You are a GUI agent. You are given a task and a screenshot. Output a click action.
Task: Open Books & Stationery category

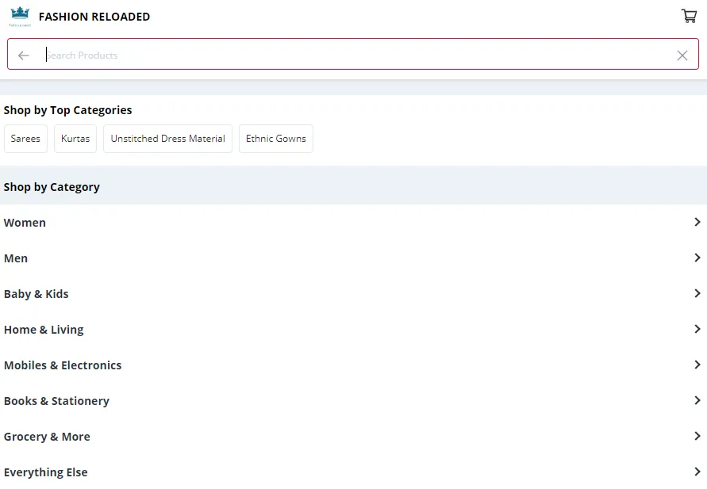pos(354,400)
